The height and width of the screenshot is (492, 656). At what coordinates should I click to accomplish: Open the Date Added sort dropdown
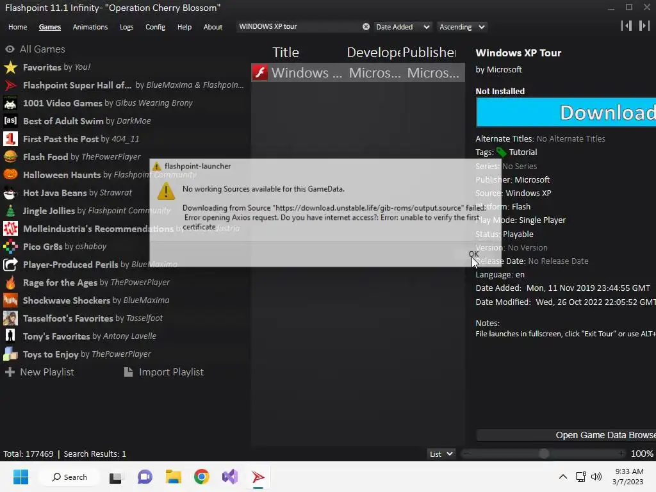tap(402, 27)
